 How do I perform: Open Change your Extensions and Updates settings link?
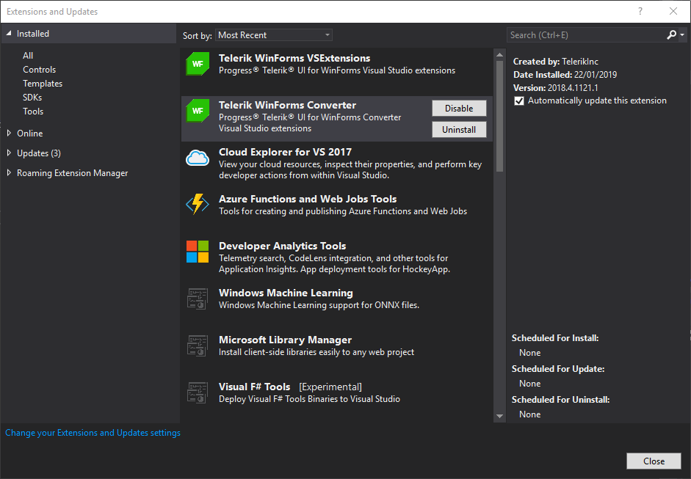click(93, 432)
